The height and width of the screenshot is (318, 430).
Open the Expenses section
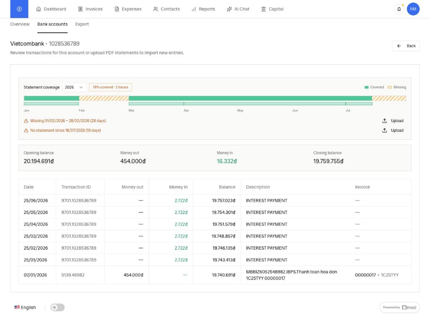pos(128,9)
